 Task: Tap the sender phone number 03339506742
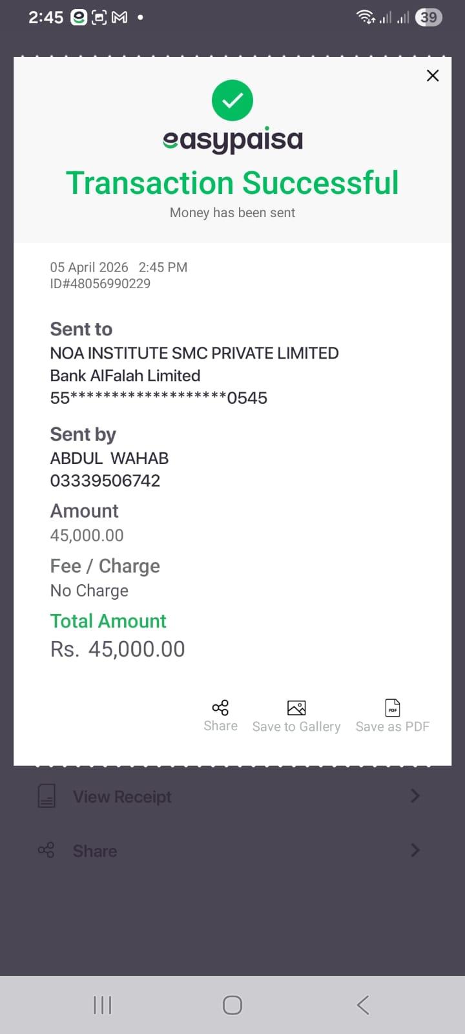pyautogui.click(x=105, y=481)
